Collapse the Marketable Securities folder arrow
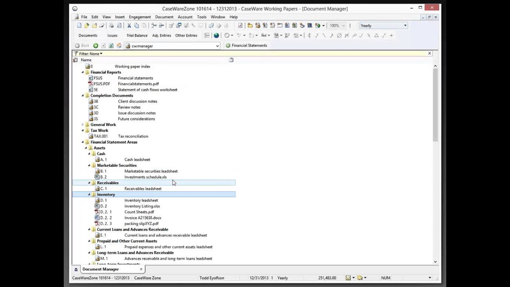Screen dimensions: 510x287 tap(89, 165)
